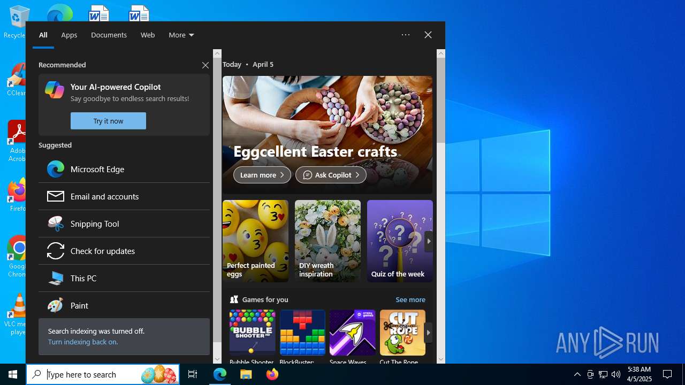685x385 pixels.
Task: Open the Cut The Rope game tile
Action: [402, 337]
